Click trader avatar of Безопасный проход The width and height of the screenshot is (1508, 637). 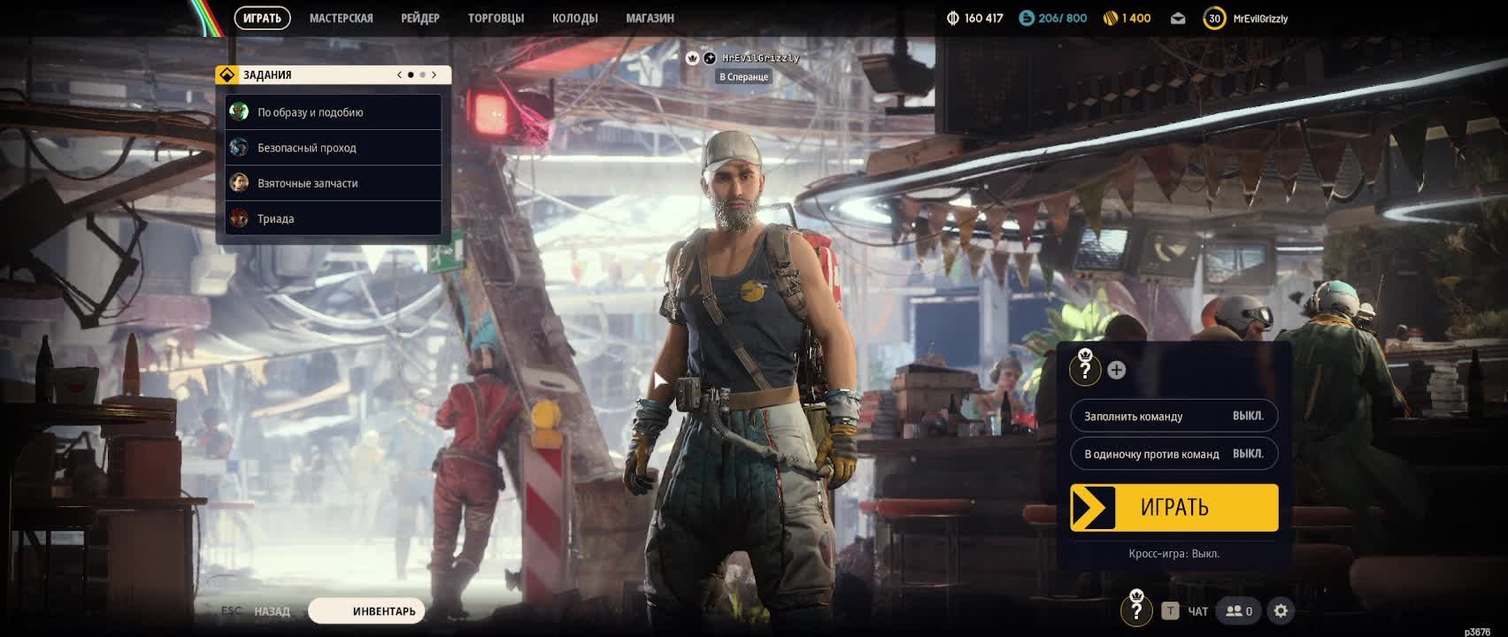239,147
